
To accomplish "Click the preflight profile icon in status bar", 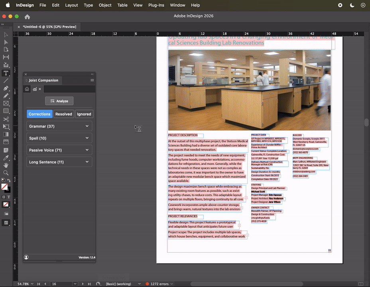I will (98, 284).
